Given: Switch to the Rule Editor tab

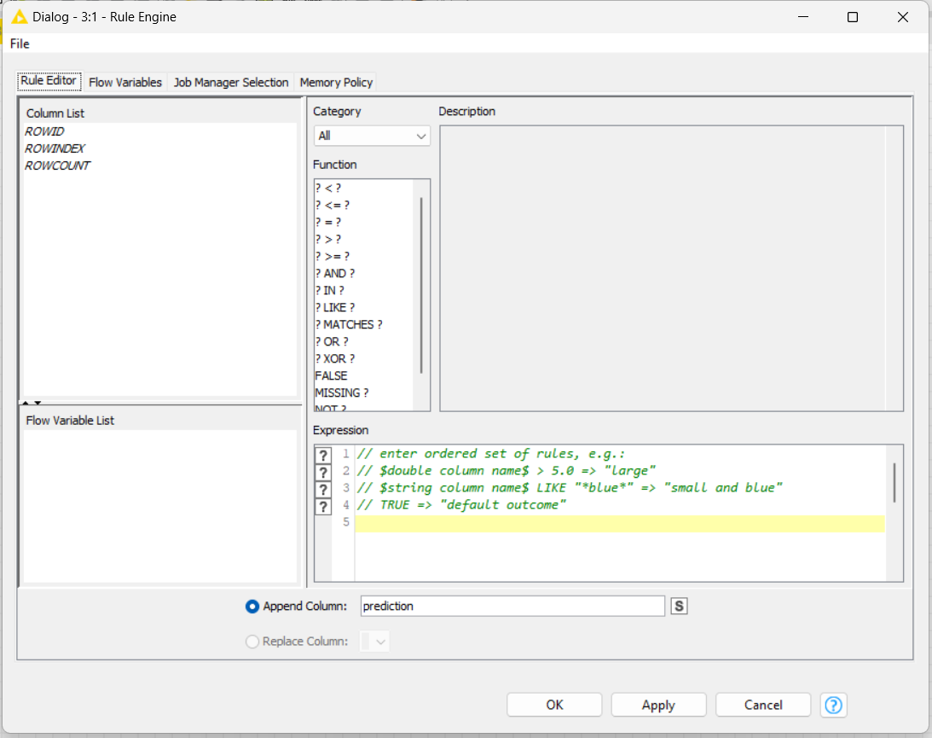Looking at the screenshot, I should (x=49, y=81).
